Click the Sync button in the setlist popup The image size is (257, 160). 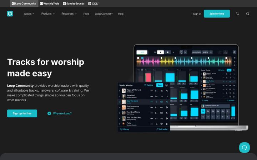[x=160, y=85]
